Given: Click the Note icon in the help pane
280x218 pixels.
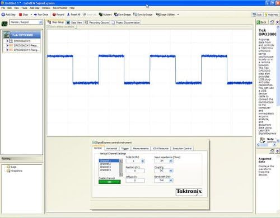Looking at the screenshot, I should pyautogui.click(x=263, y=140).
